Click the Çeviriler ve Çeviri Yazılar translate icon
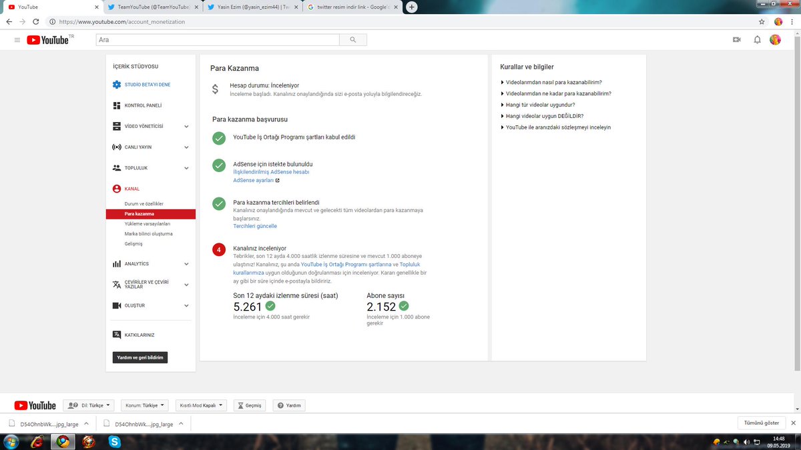 click(x=117, y=285)
